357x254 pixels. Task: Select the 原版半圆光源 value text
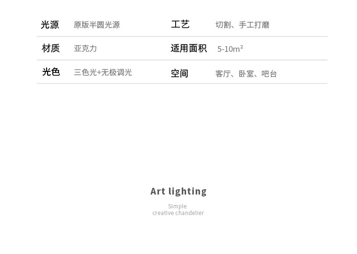97,25
